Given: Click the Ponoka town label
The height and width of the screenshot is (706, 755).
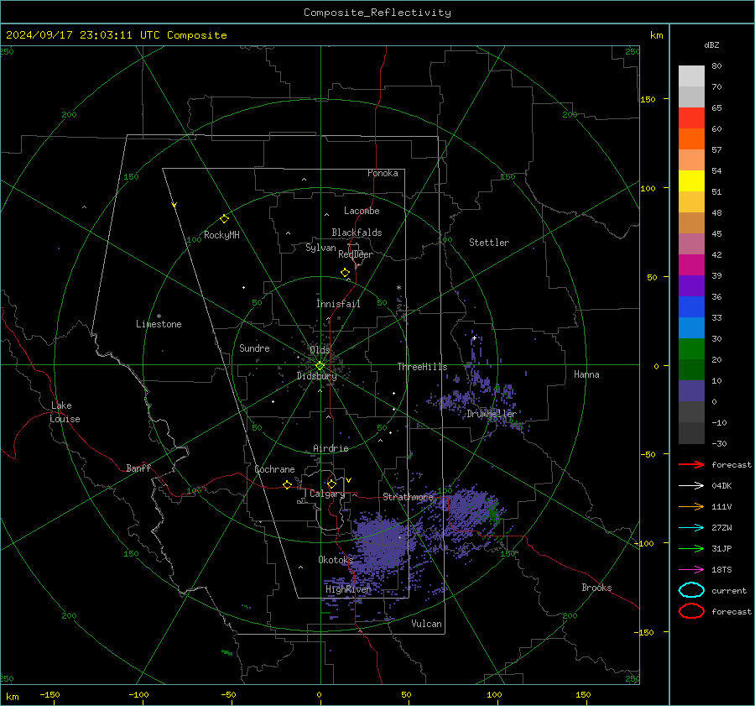Looking at the screenshot, I should coord(383,173).
